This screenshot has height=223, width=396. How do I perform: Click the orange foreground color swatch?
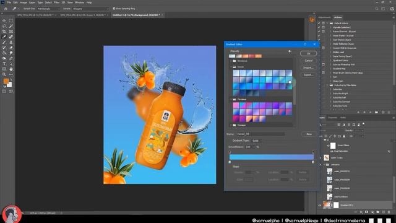tap(6, 81)
